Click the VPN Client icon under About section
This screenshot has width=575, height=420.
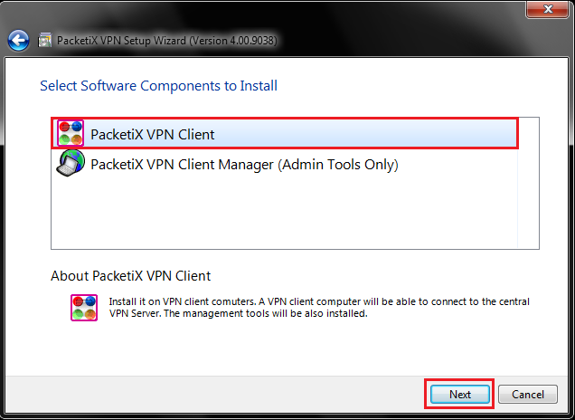click(x=84, y=308)
